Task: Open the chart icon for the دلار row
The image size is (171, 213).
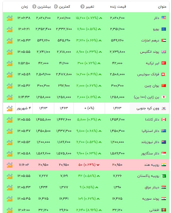Action: tap(9, 18)
